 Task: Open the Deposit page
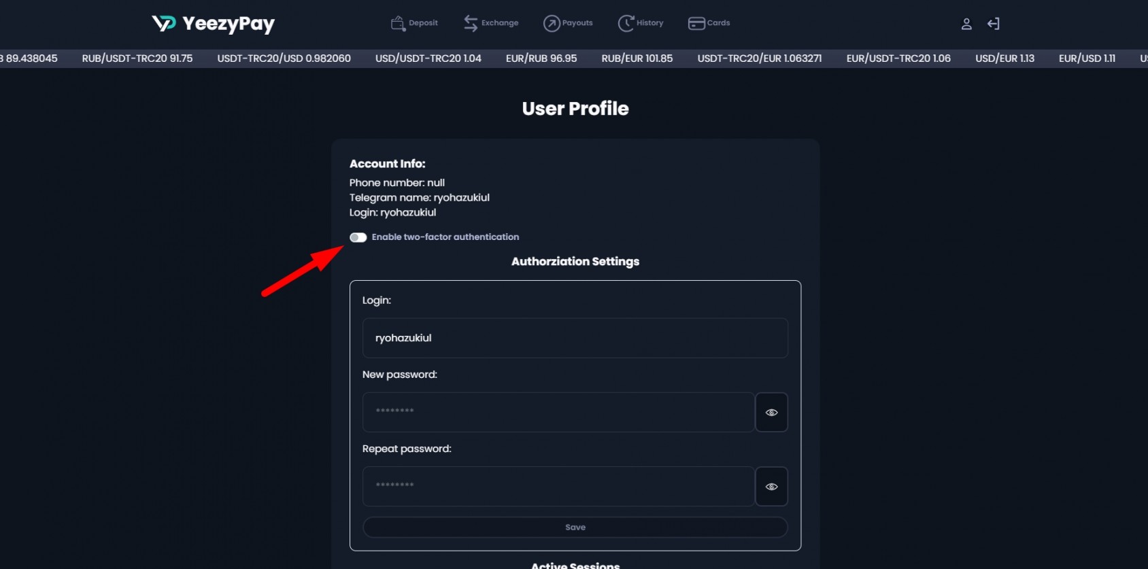[x=414, y=23]
